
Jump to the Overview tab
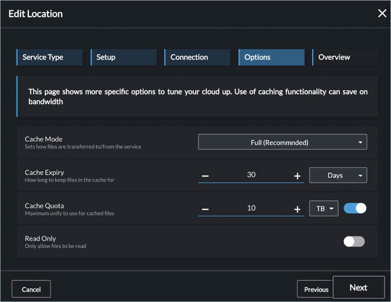pyautogui.click(x=345, y=57)
